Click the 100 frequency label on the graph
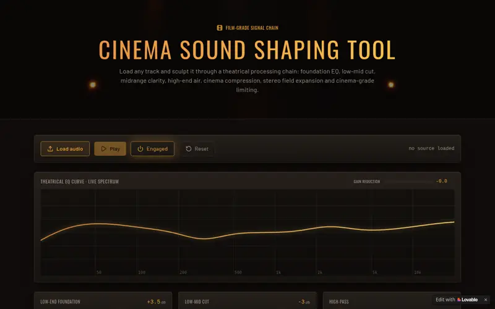 [x=142, y=272]
